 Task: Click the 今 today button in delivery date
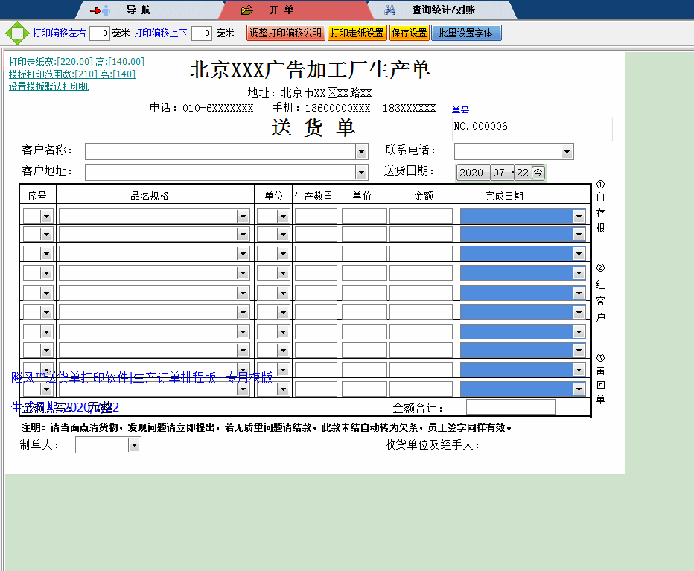tap(538, 173)
